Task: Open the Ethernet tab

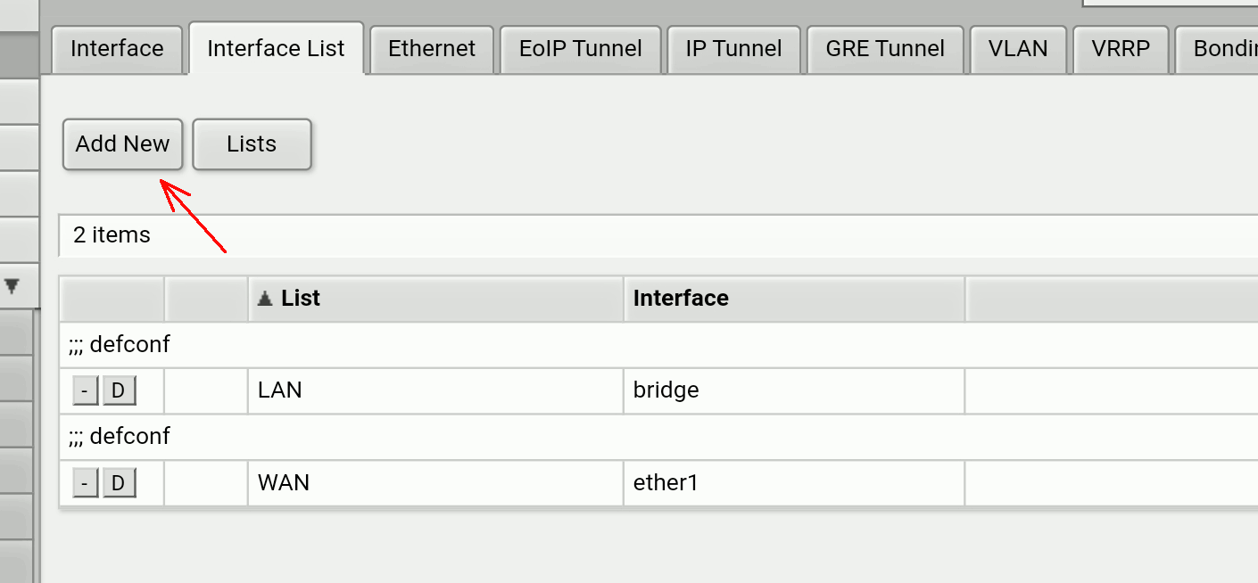Action: (x=432, y=48)
